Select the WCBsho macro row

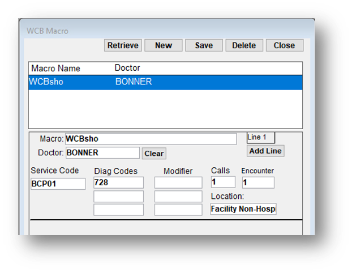coord(165,82)
